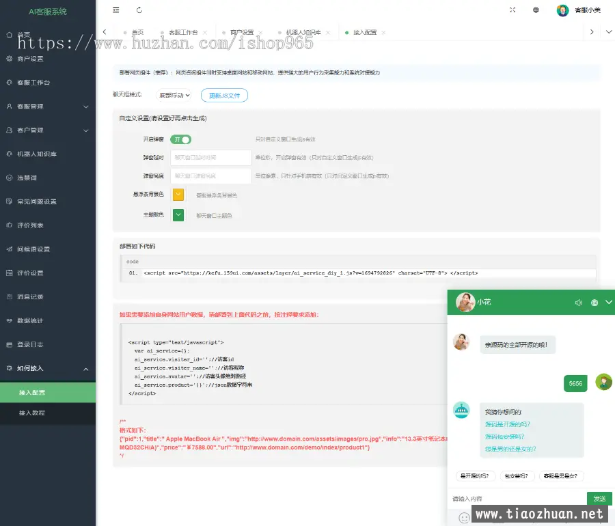Select the 接入配置 submenu item
The height and width of the screenshot is (526, 615).
pyautogui.click(x=47, y=392)
